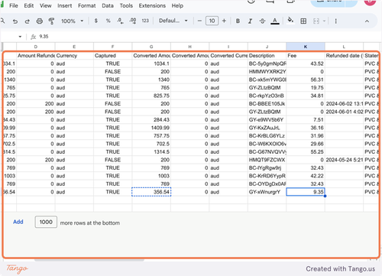Open the zoom 100% dropdown
382x276 pixels.
pos(73,21)
